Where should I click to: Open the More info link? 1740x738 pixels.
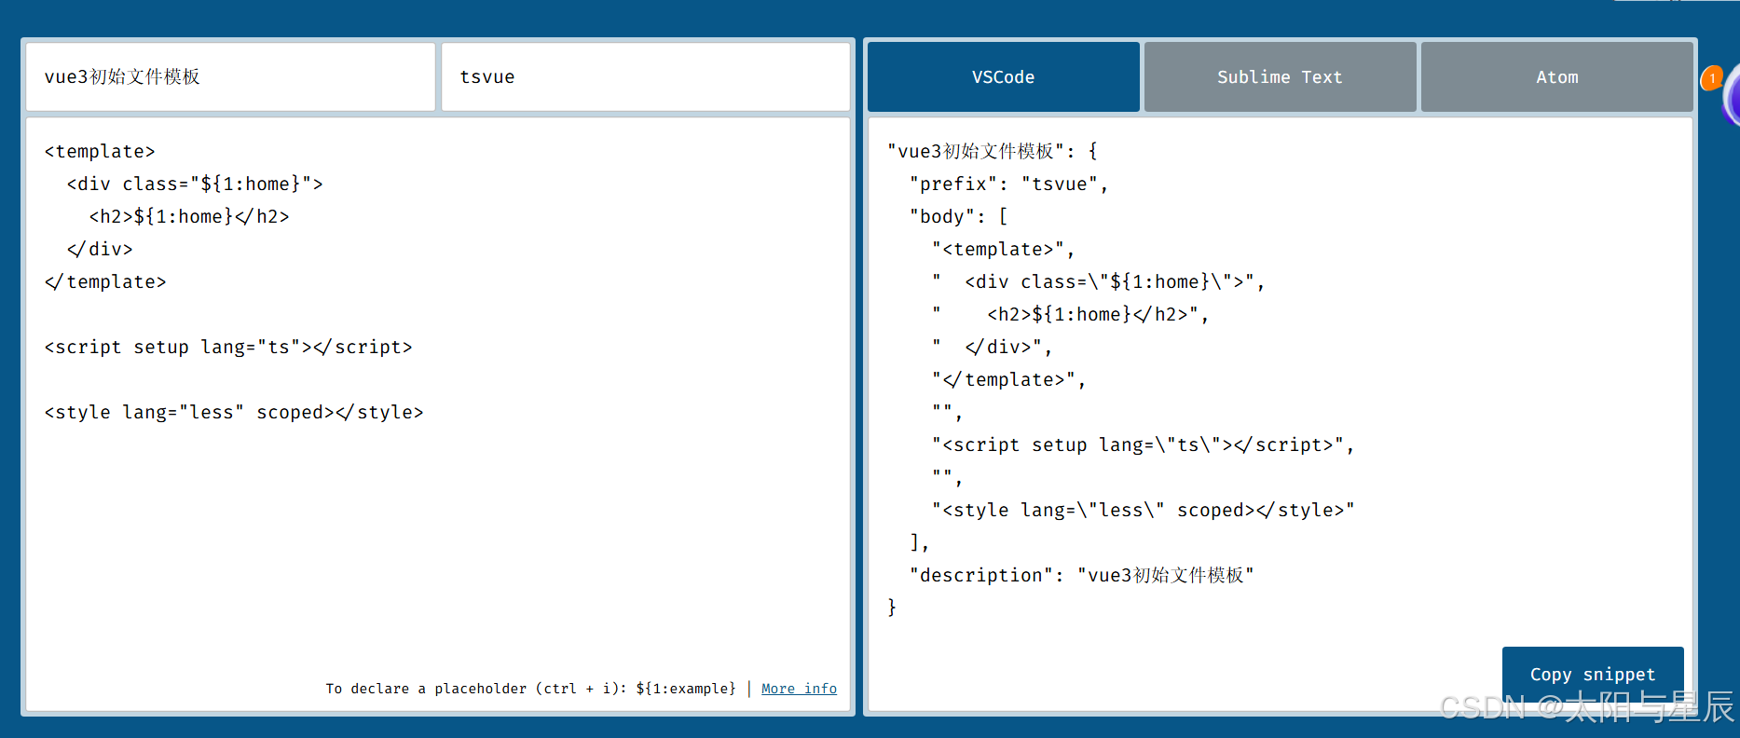799,689
